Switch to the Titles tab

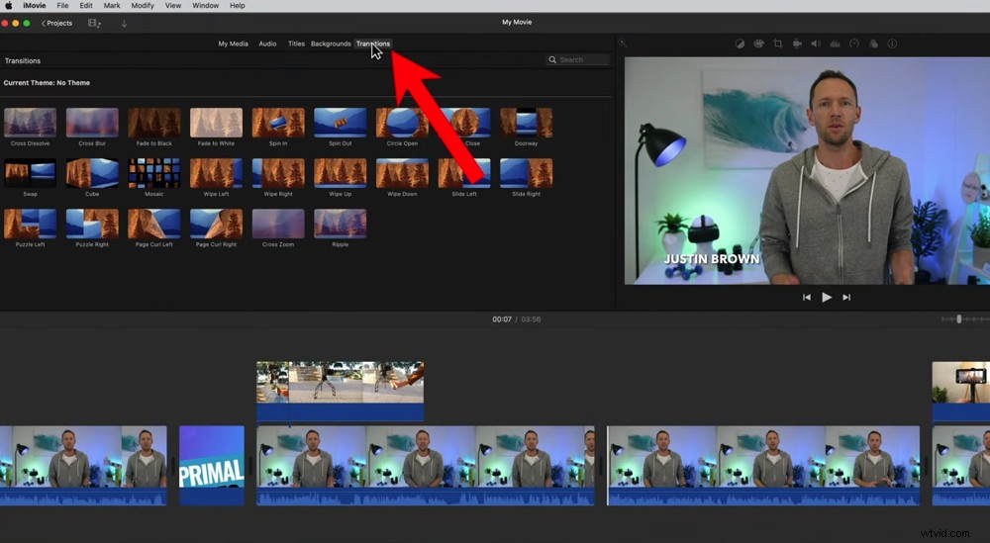pos(296,44)
